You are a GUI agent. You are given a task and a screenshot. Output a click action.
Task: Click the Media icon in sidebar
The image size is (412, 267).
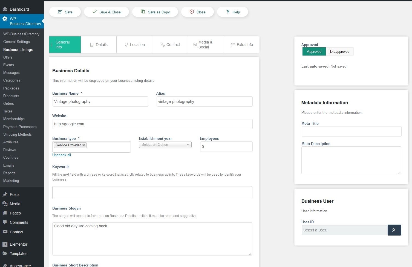[5, 204]
